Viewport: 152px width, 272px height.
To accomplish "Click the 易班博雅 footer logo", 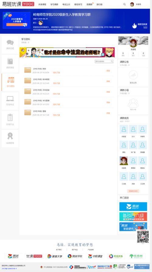I will coord(116,256).
